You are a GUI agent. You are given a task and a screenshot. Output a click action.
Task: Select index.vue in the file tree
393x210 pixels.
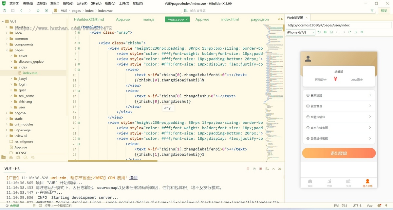coord(30,73)
